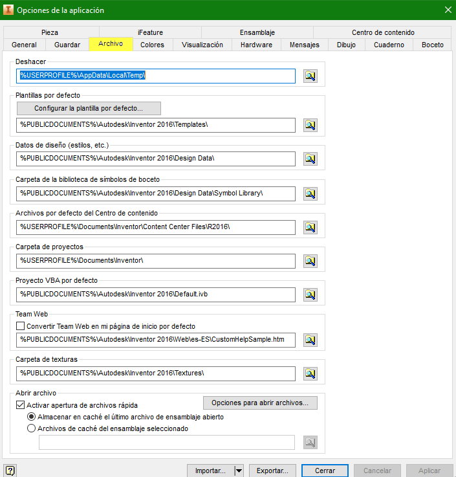Screen dimensions: 456x477
Task: Enable Team Web as default start page
Action: tap(20, 326)
